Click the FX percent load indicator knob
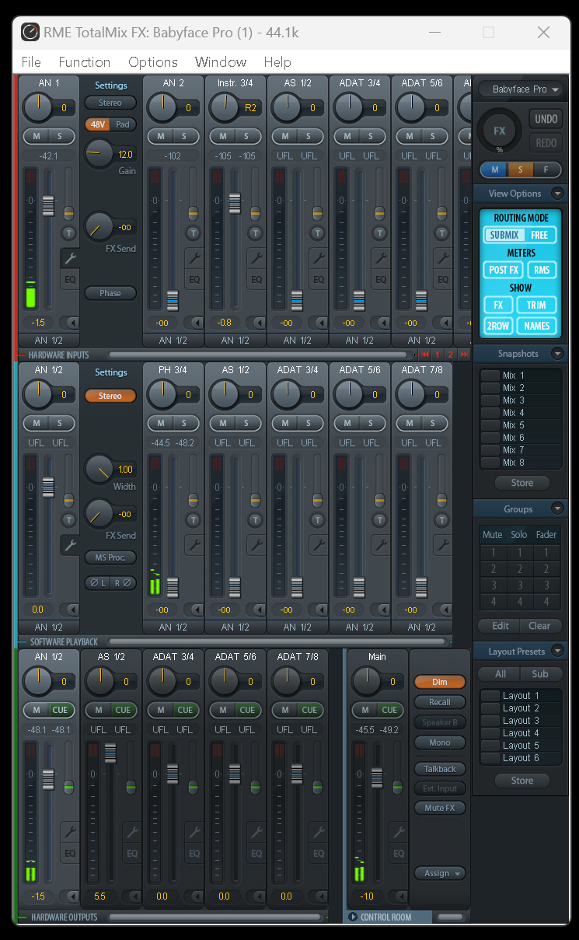Screen dimensions: 579x940 click(x=500, y=131)
